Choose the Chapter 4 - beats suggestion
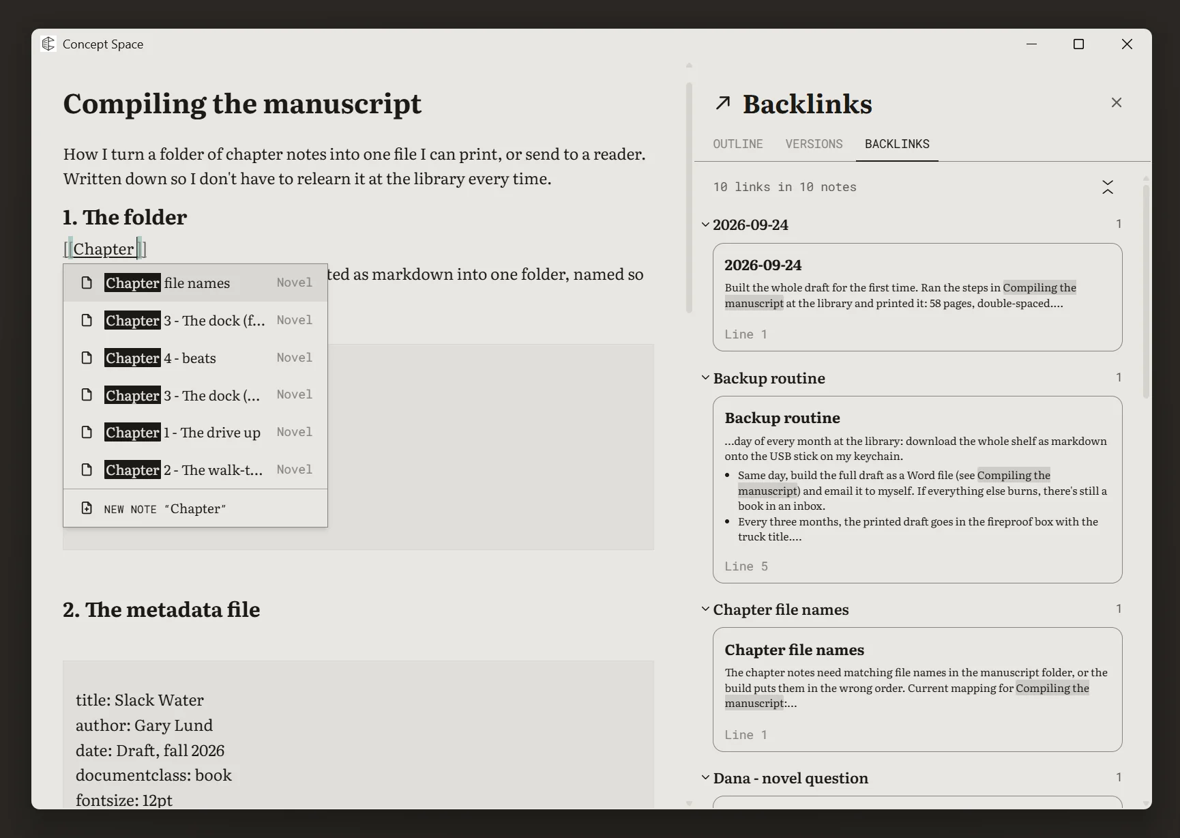The width and height of the screenshot is (1180, 838). click(x=195, y=358)
